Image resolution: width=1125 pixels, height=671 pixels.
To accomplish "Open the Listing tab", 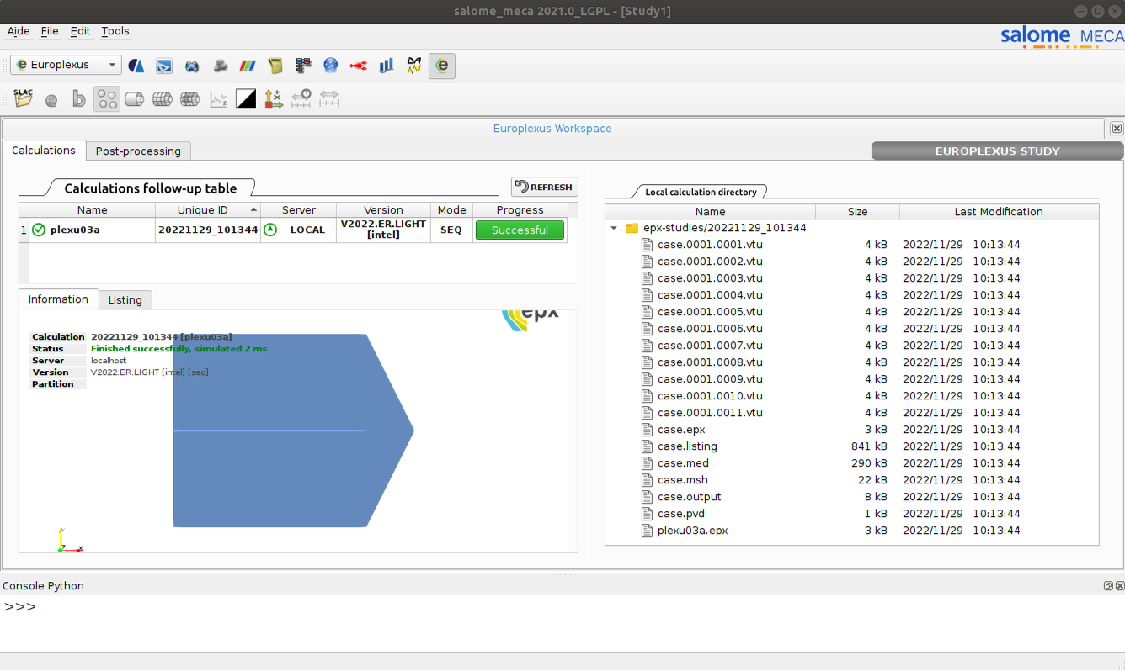I will tap(125, 300).
